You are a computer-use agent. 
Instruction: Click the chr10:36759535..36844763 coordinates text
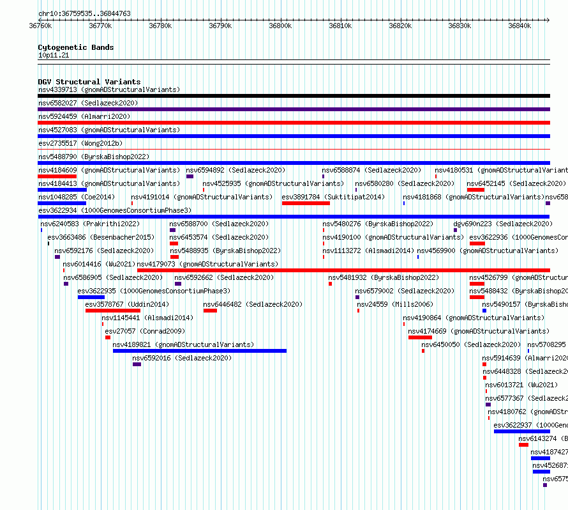[84, 14]
